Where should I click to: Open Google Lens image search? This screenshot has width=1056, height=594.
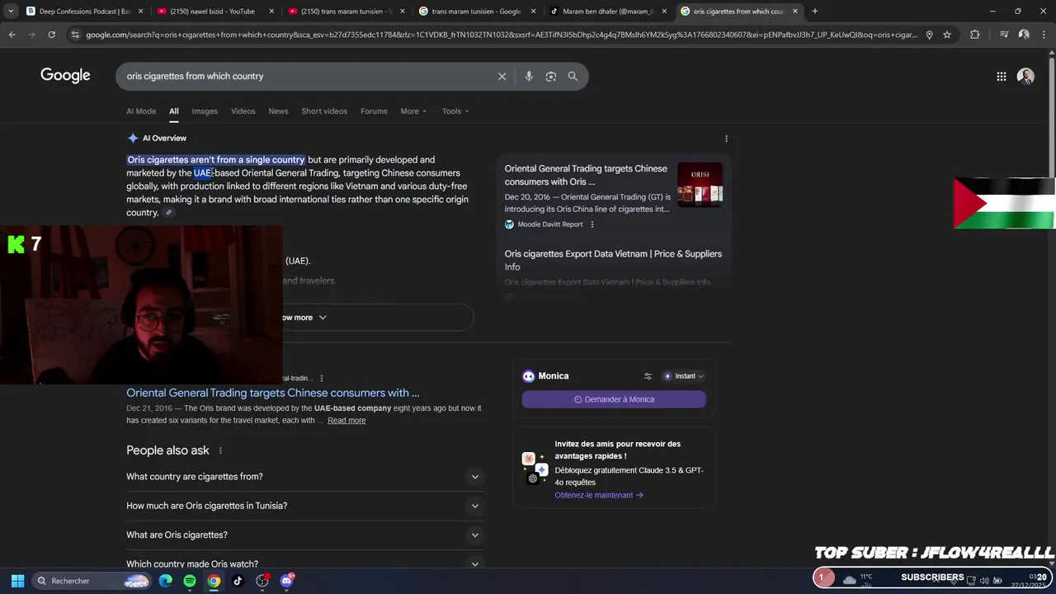pyautogui.click(x=550, y=76)
